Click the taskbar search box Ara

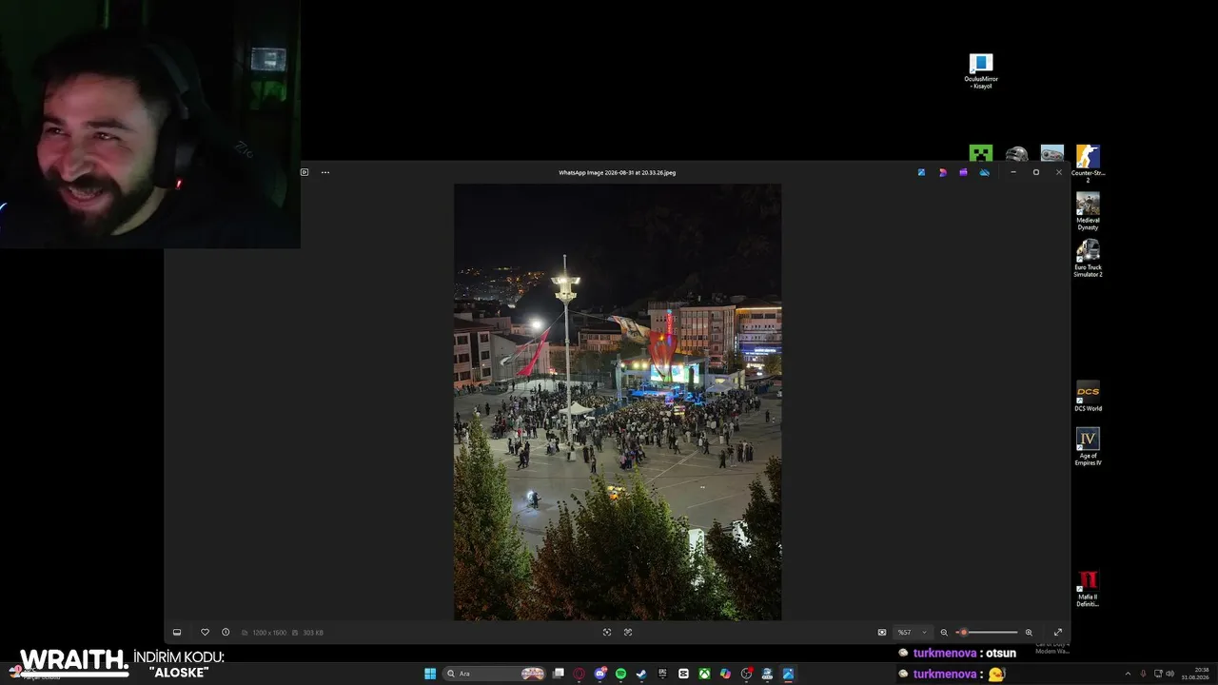point(495,674)
